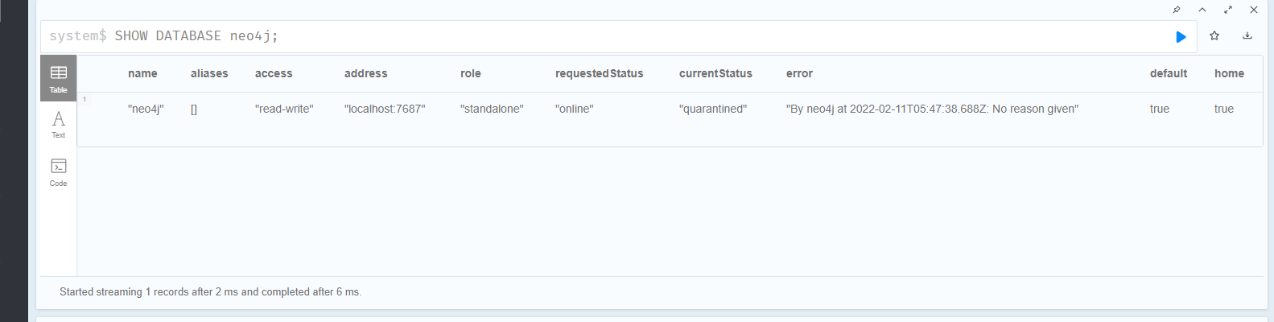Viewport: 1274px width, 322px height.
Task: Click the streaming records status message
Action: (210, 292)
